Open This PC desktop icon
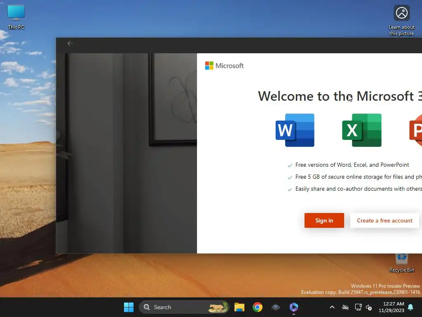 coord(16,17)
